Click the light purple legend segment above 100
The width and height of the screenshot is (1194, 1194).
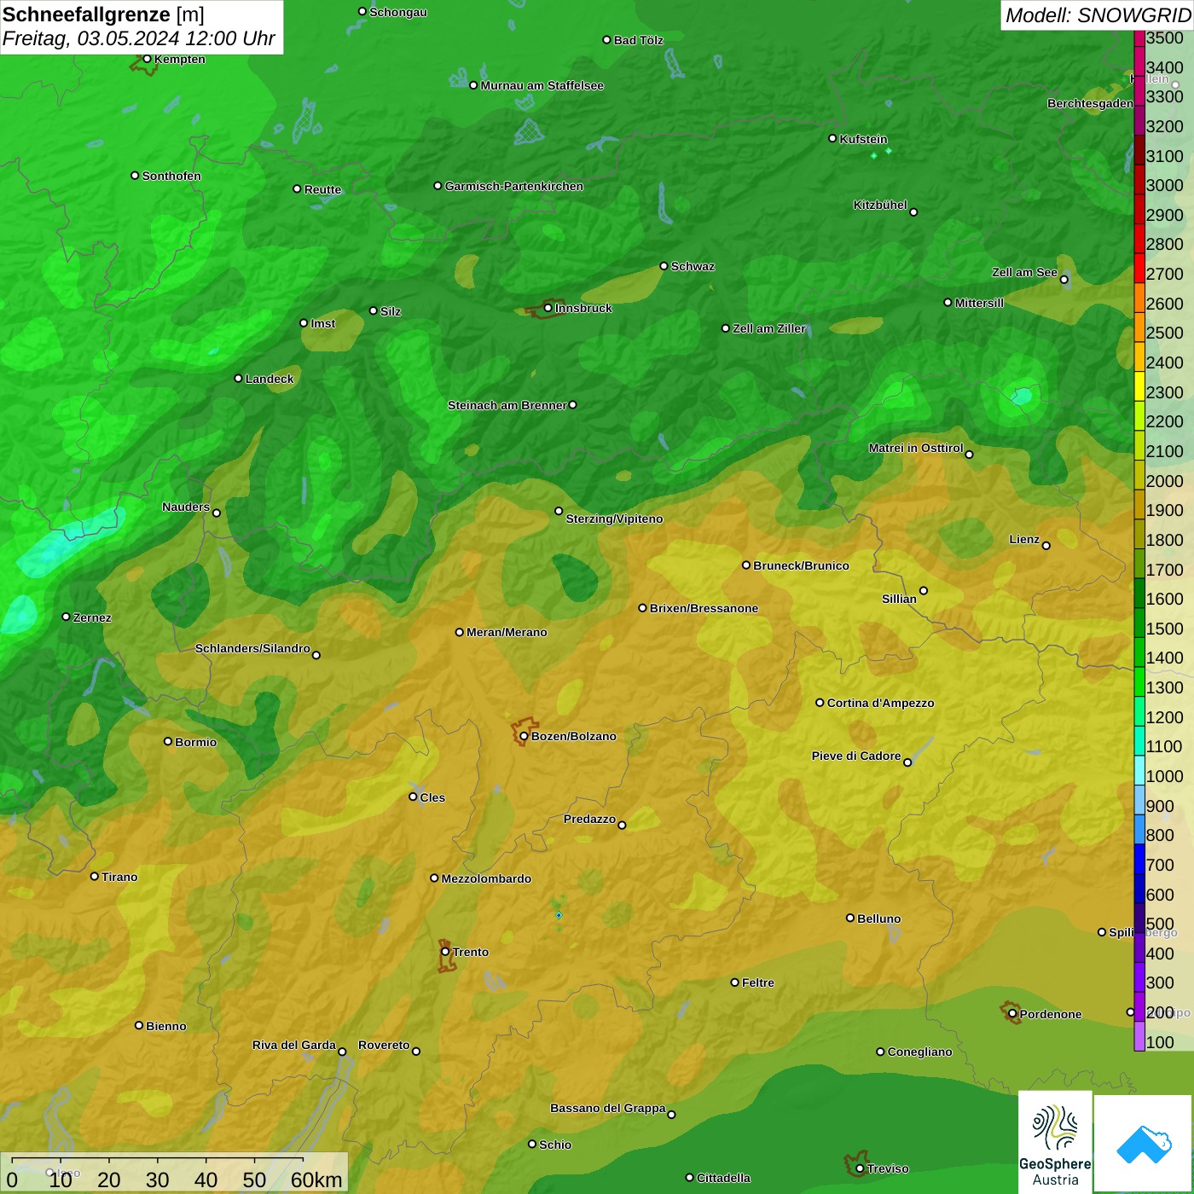pyautogui.click(x=1139, y=1035)
